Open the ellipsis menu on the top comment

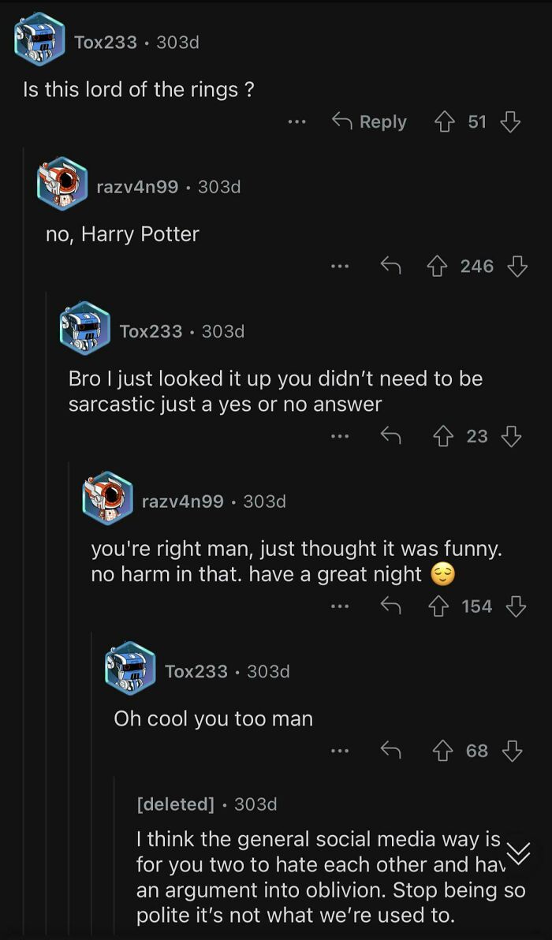tap(297, 121)
